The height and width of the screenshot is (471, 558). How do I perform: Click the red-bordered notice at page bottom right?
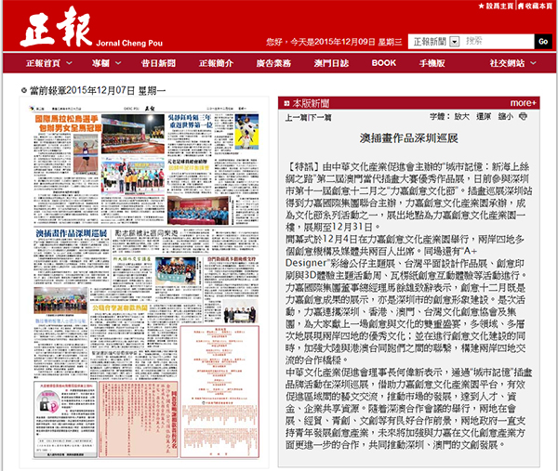(x=219, y=391)
